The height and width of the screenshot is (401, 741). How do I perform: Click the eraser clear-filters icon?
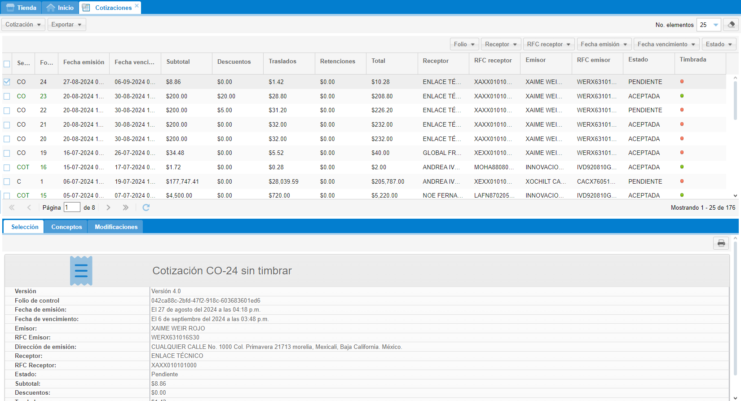731,25
